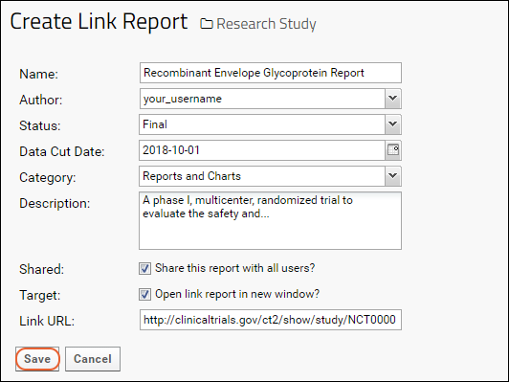Viewport: 509px width, 382px height.
Task: Click the Create Link Report heading
Action: pyautogui.click(x=99, y=21)
